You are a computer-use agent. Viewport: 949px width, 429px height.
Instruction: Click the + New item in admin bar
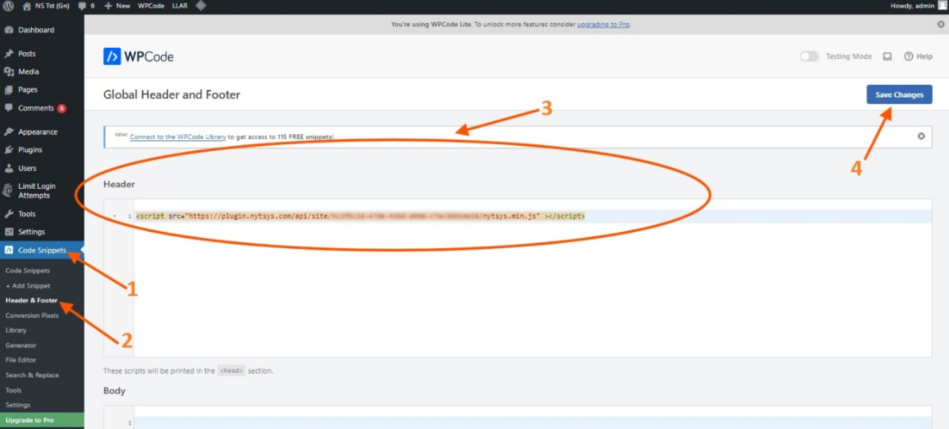coord(117,6)
